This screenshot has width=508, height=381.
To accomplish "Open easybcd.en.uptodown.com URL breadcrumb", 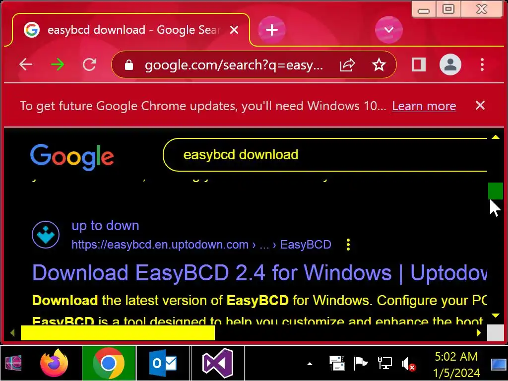I will coord(201,244).
